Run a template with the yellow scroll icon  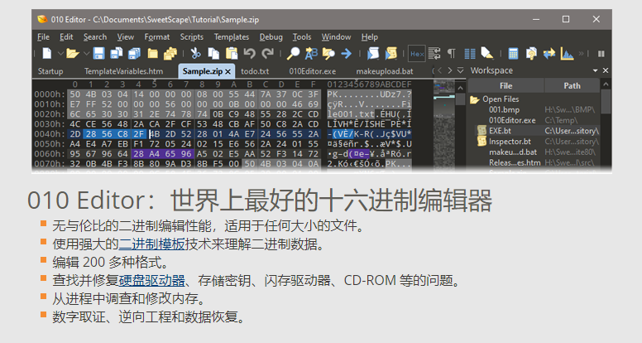click(391, 53)
